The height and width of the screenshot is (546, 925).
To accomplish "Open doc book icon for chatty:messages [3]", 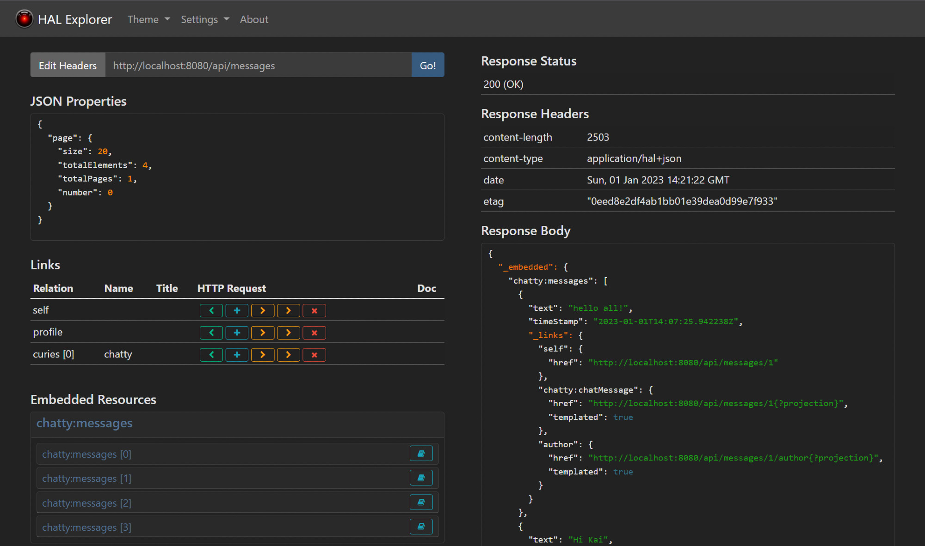I will tap(421, 527).
